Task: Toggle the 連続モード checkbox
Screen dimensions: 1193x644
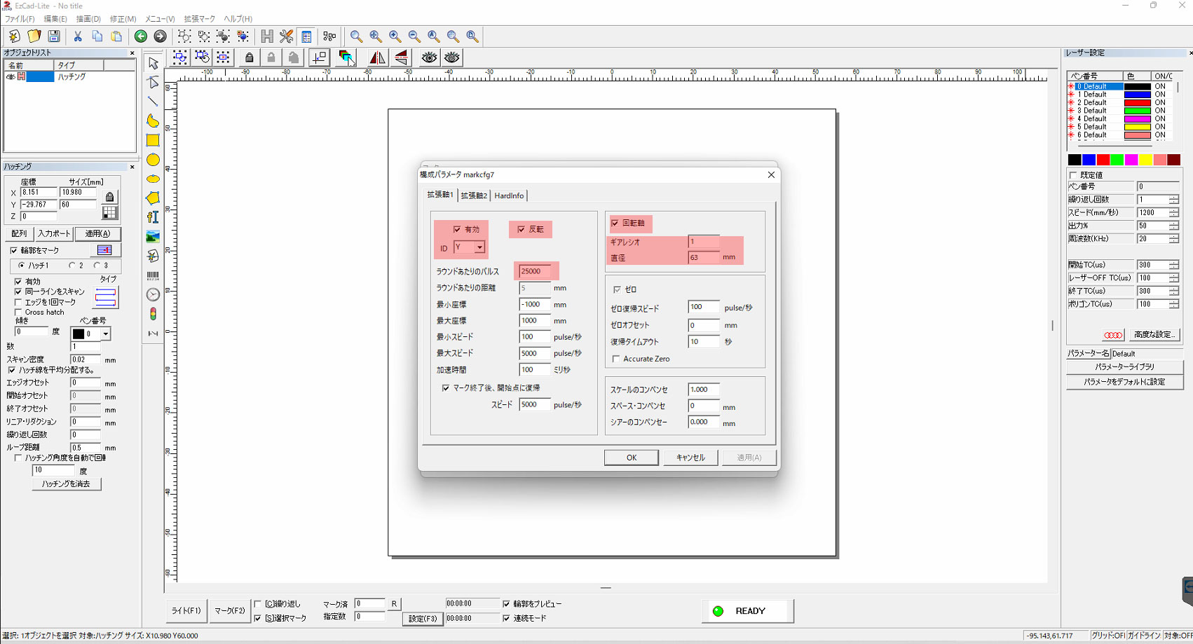Action: pos(507,618)
